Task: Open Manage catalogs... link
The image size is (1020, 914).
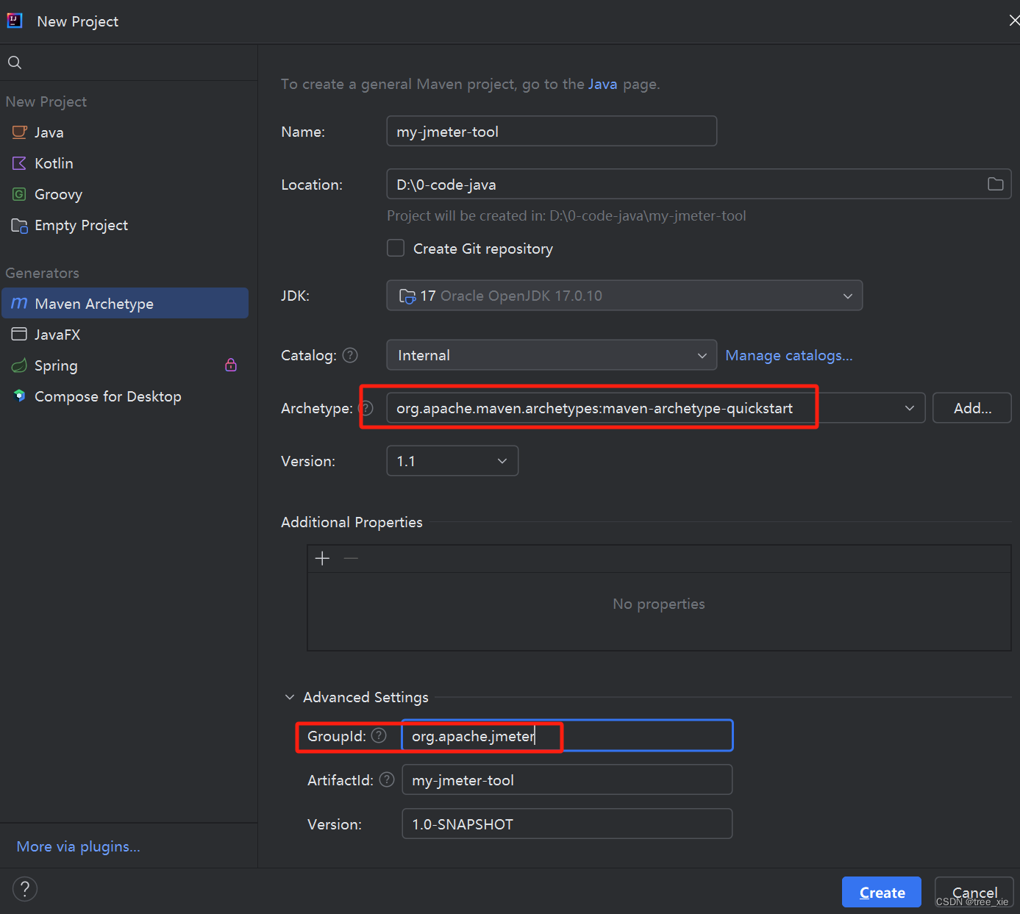Action: pos(789,355)
